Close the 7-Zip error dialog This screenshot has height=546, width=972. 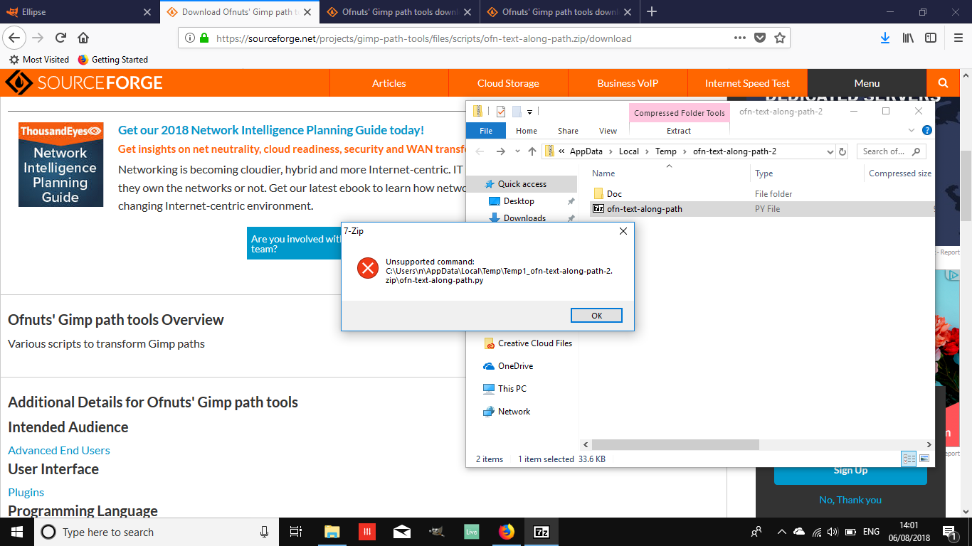coord(623,231)
